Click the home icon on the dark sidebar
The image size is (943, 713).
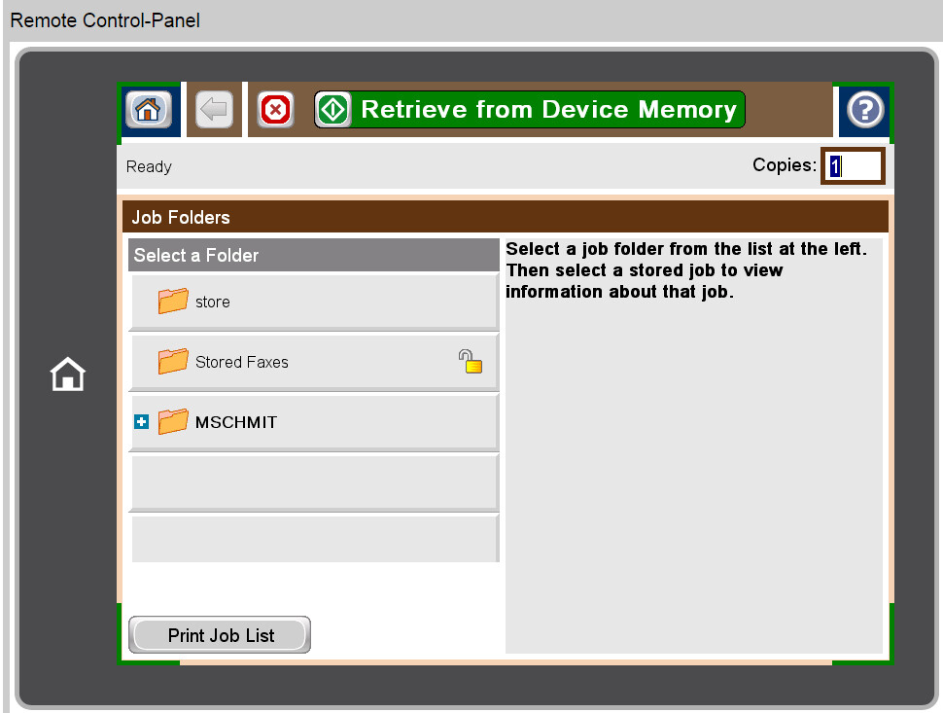tap(67, 374)
